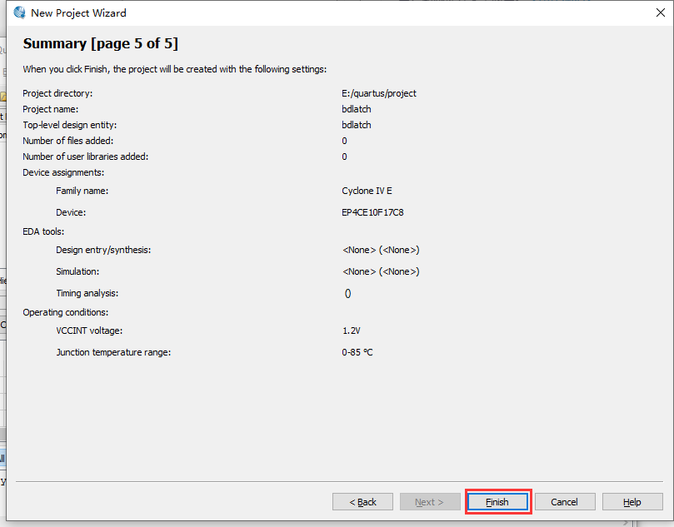Click the device name EP4CE10F17C8
Screen dimensions: 674x527
click(x=372, y=212)
